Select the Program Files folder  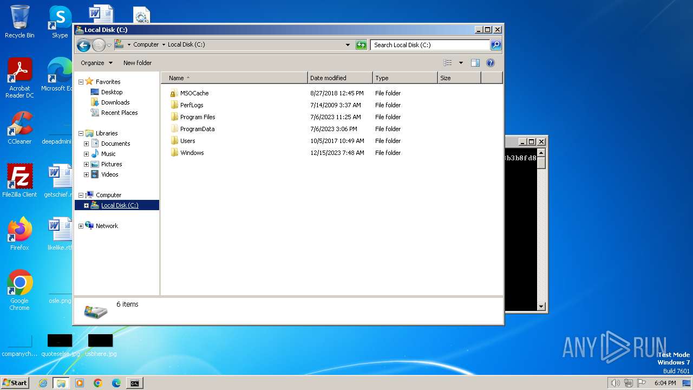[198, 117]
